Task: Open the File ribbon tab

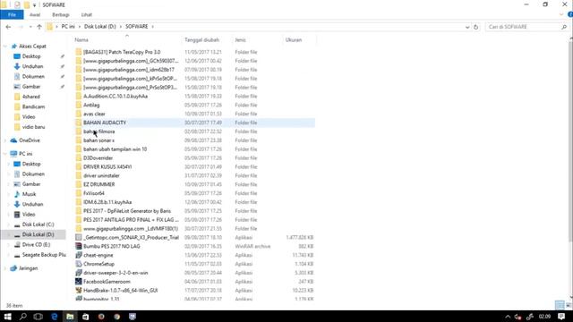Action: click(12, 14)
